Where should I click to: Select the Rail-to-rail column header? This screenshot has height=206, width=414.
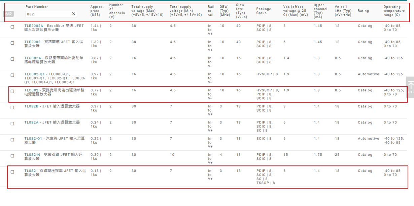click(211, 11)
